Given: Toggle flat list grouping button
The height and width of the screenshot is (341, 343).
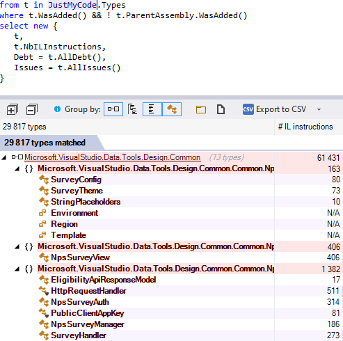Looking at the screenshot, I should [x=152, y=109].
